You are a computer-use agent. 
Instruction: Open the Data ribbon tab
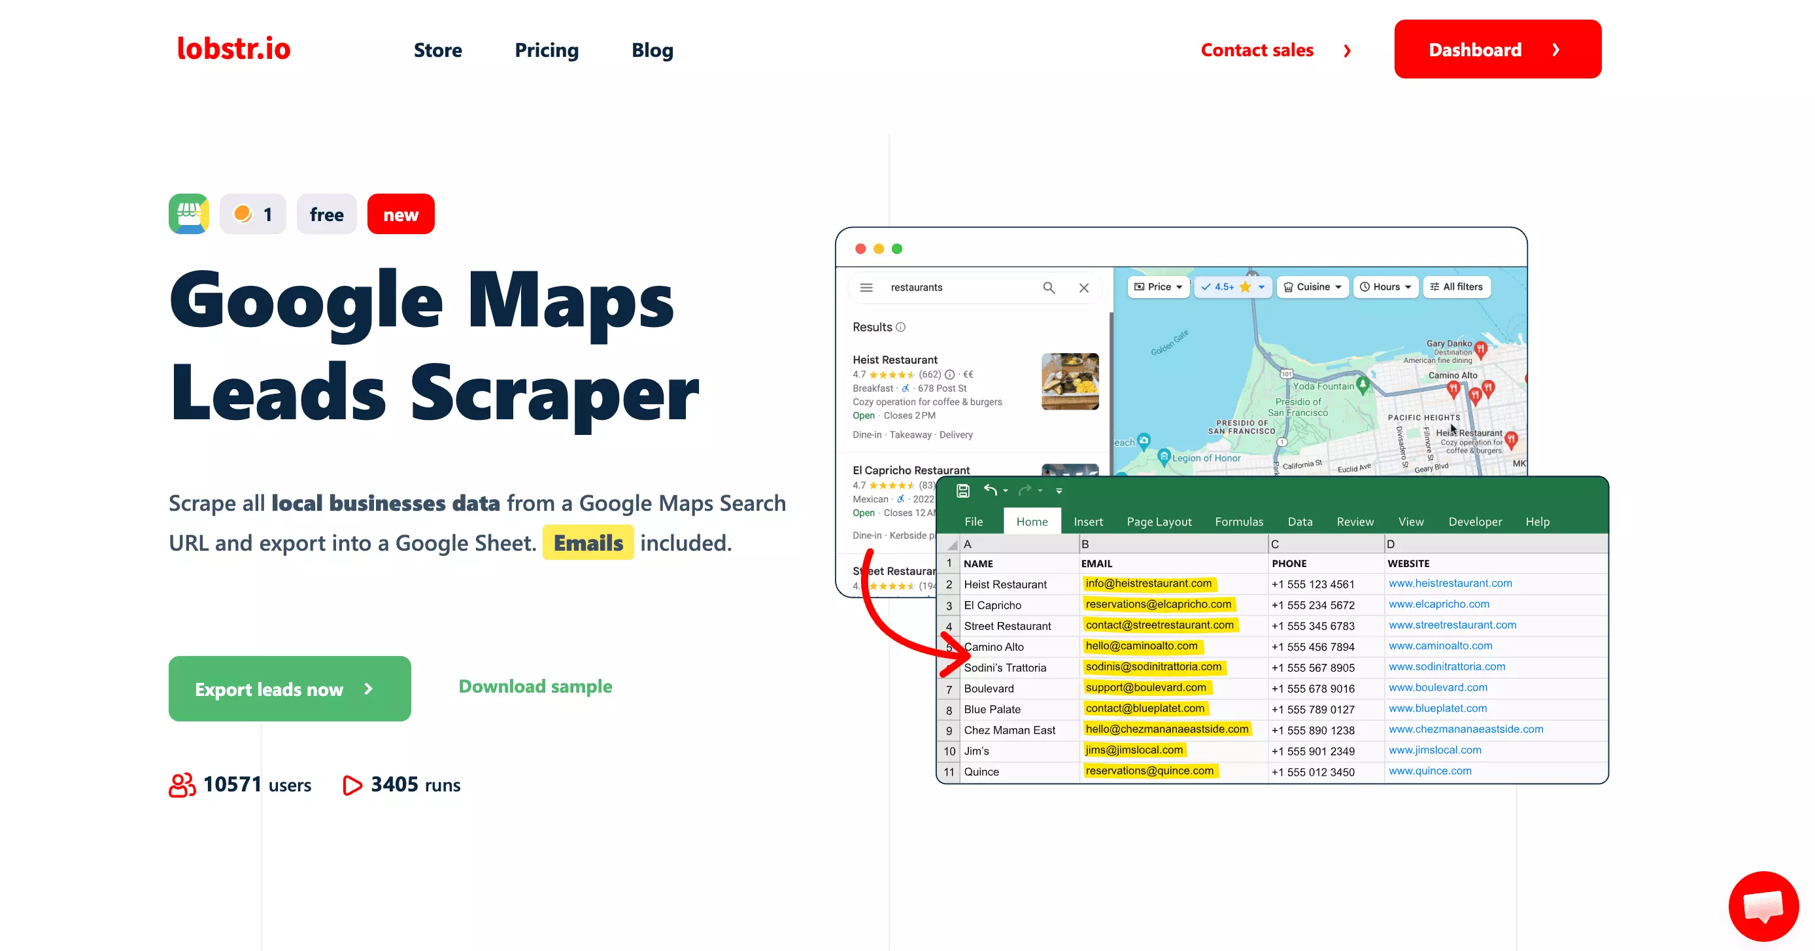click(1300, 522)
